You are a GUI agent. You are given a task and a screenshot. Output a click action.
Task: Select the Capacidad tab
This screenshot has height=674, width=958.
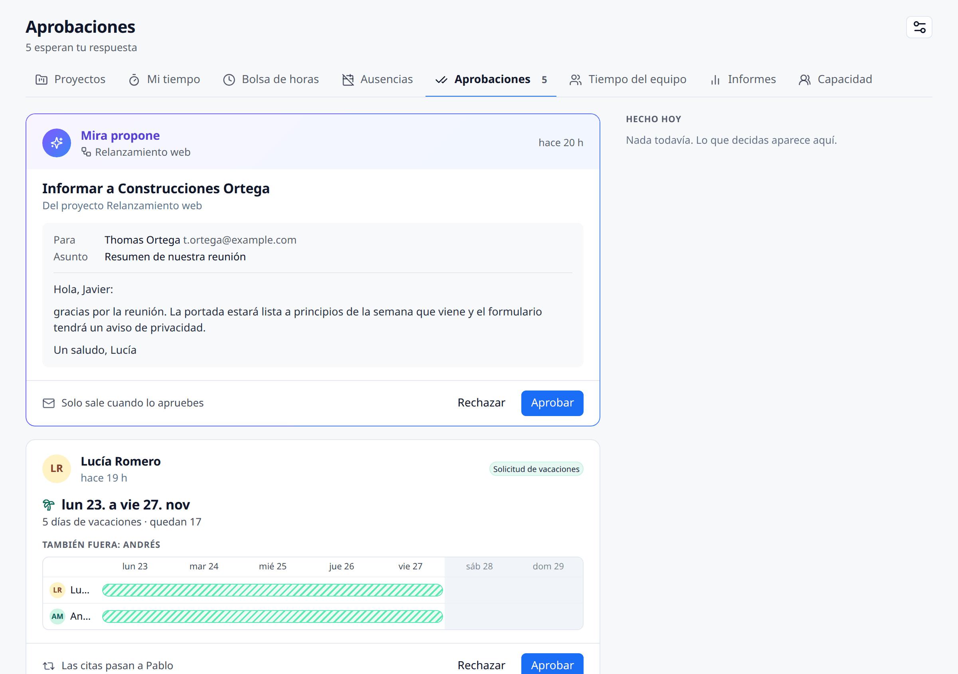click(835, 79)
